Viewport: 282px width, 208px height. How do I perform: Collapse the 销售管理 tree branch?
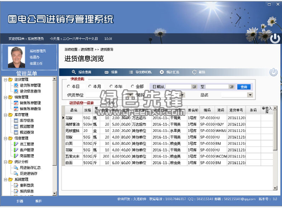[x=6, y=97]
